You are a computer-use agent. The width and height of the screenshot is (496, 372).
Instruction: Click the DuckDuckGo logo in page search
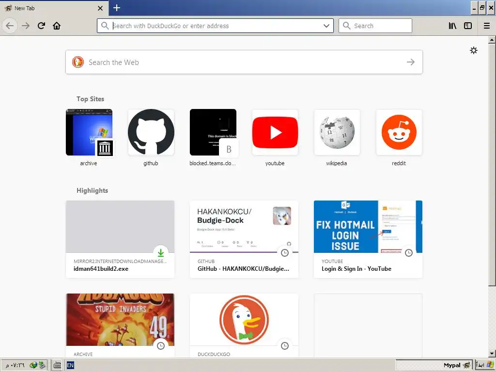click(x=78, y=62)
